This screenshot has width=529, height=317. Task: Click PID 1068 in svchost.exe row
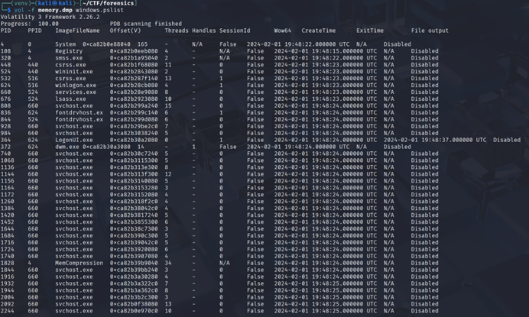pos(8,160)
